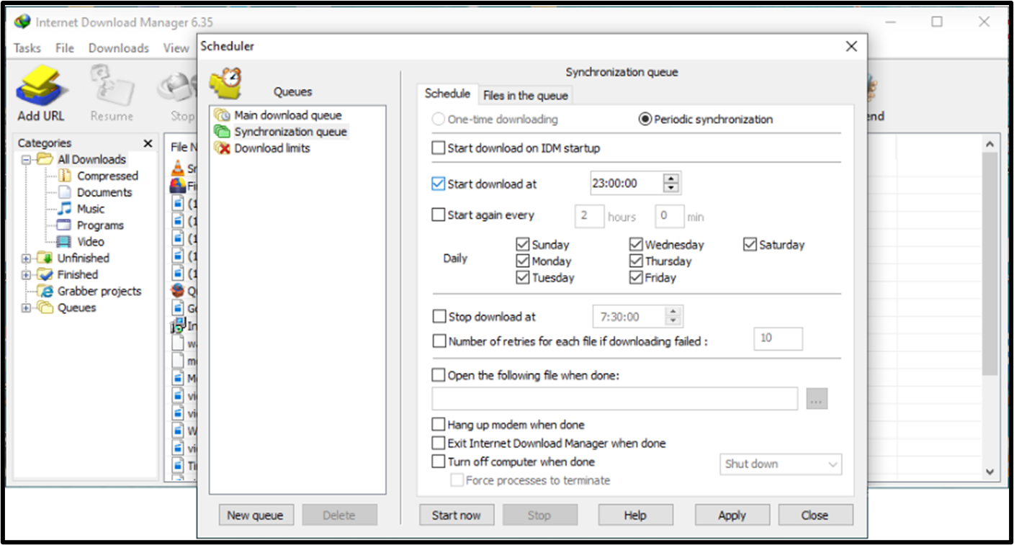The width and height of the screenshot is (1014, 545).
Task: Click the Queues folder icon in Categories
Action: pyautogui.click(x=45, y=307)
